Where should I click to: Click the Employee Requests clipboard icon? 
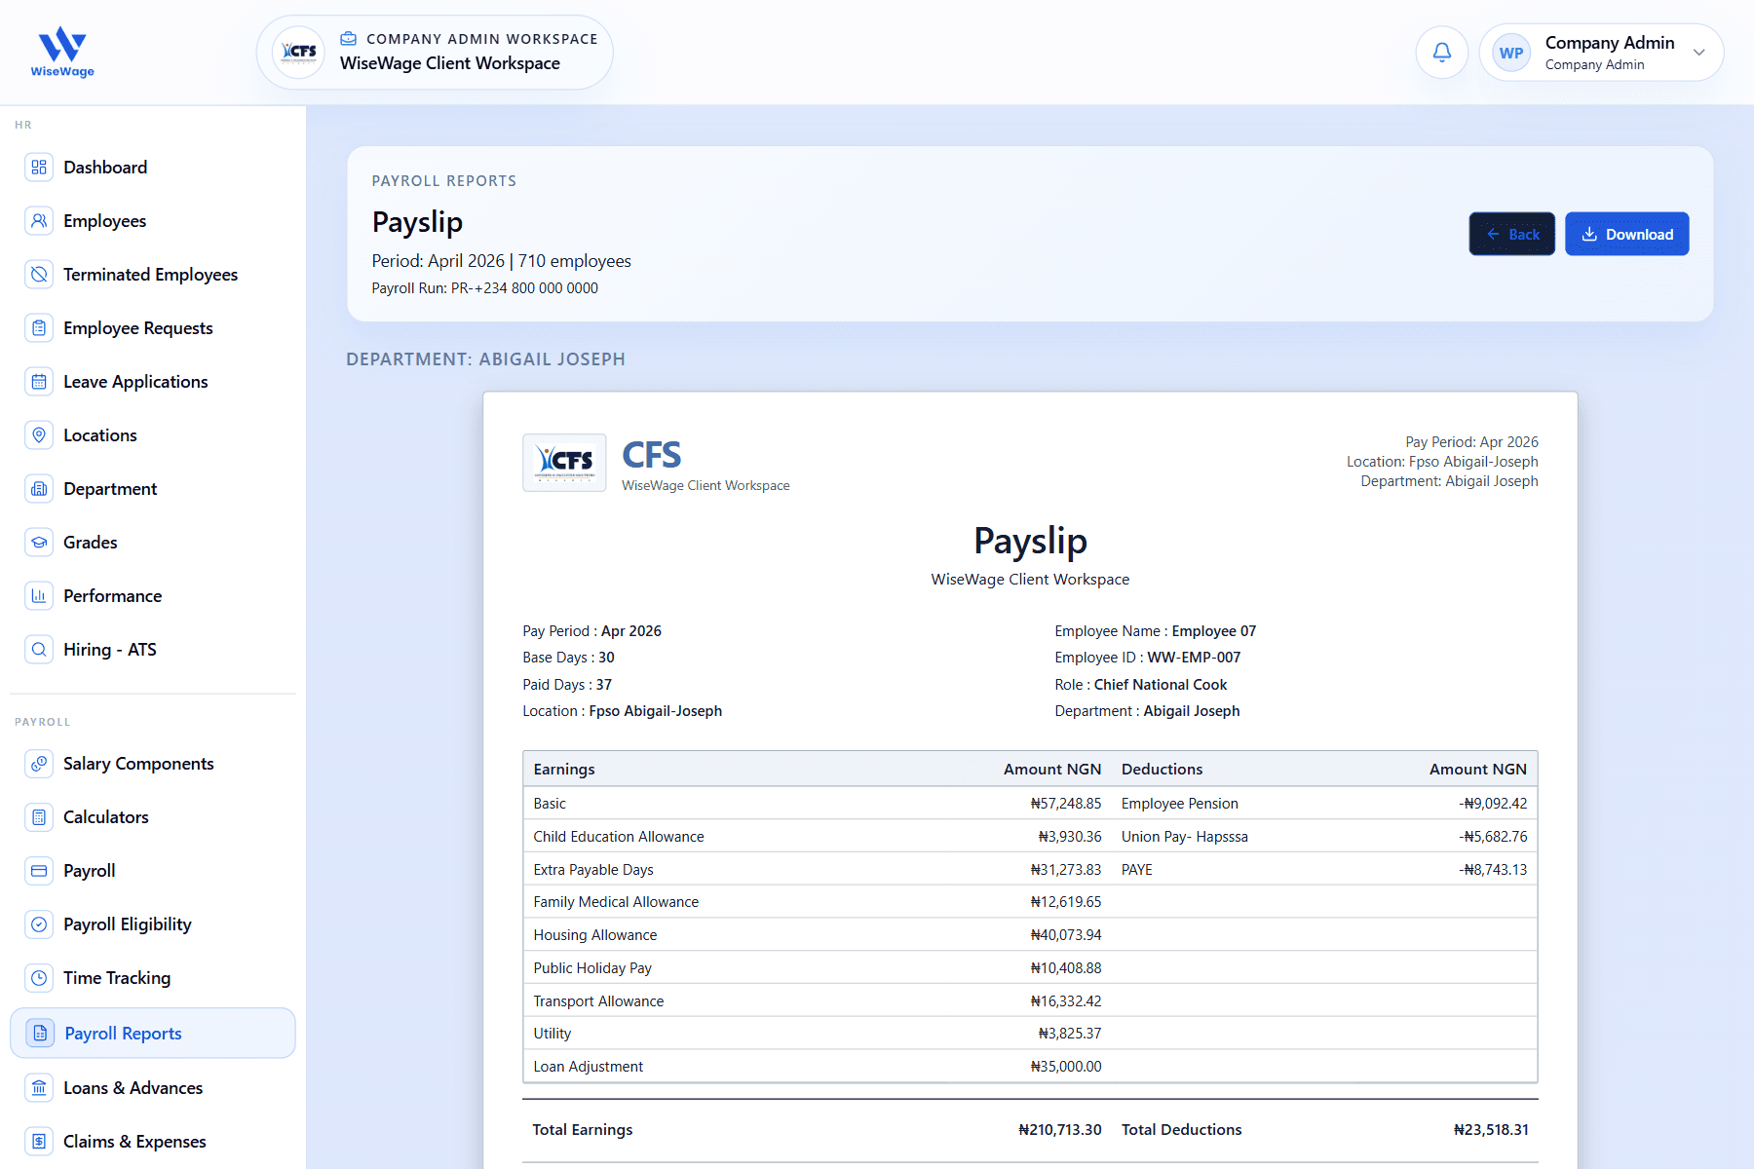(39, 328)
